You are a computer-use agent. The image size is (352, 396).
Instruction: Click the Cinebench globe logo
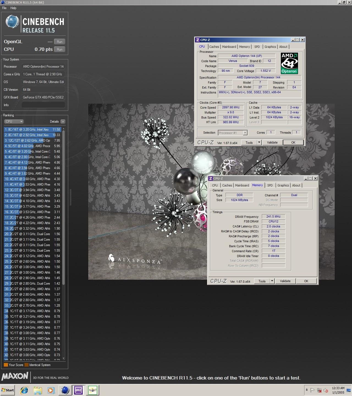pyautogui.click(x=12, y=22)
